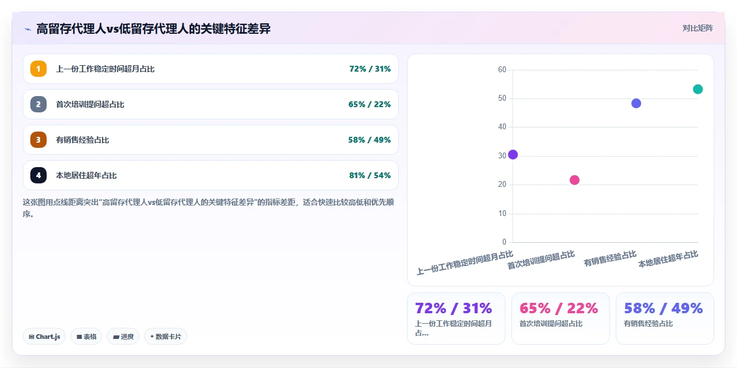The height and width of the screenshot is (368, 737).
Task: Select the 进度 tag
Action: (123, 337)
